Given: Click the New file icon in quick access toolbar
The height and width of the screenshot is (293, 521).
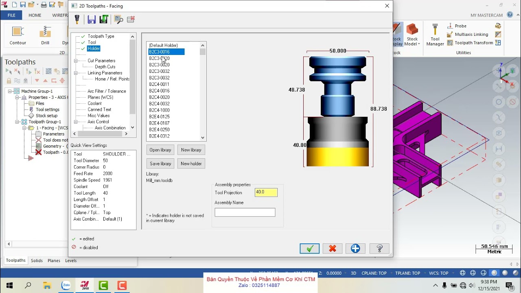Looking at the screenshot, I should pos(15,5).
